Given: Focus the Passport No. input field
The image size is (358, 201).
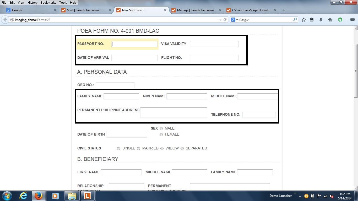Looking at the screenshot, I should (134, 44).
